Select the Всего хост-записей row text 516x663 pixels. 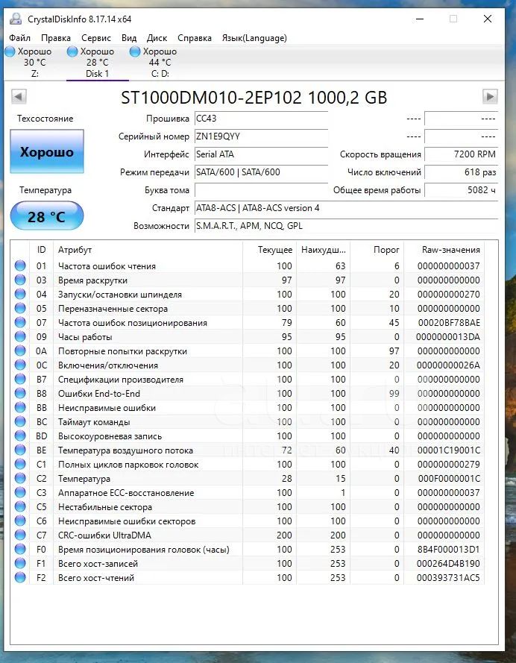pyautogui.click(x=98, y=564)
